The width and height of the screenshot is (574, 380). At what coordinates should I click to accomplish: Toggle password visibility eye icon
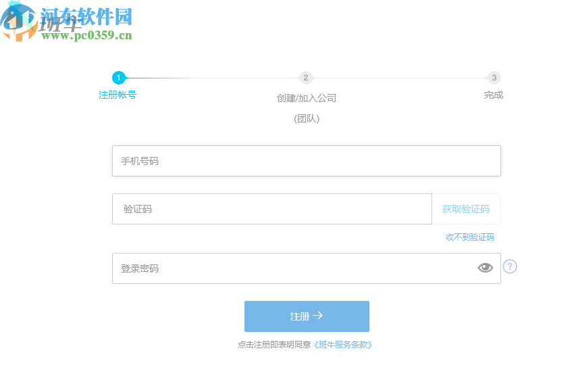pos(485,268)
